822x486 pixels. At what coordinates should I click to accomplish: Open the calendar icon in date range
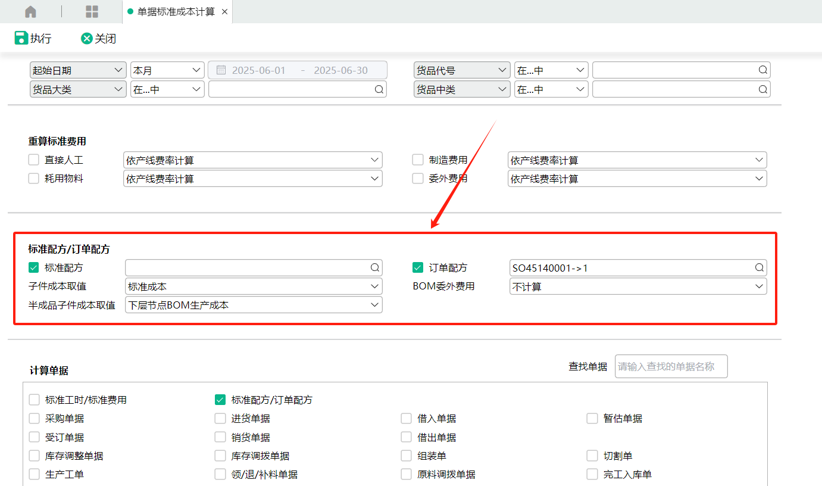coord(221,70)
